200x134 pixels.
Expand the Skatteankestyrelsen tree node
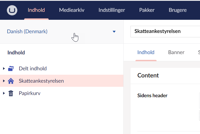[4, 81]
